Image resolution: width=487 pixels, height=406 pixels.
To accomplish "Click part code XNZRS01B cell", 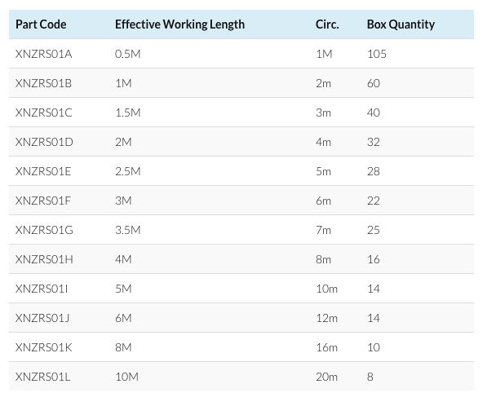I will click(43, 83).
